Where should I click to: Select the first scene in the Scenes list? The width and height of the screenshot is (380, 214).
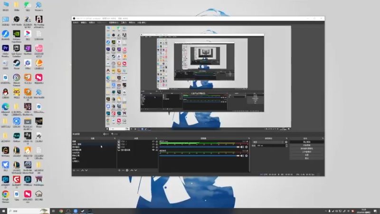[x=94, y=141]
